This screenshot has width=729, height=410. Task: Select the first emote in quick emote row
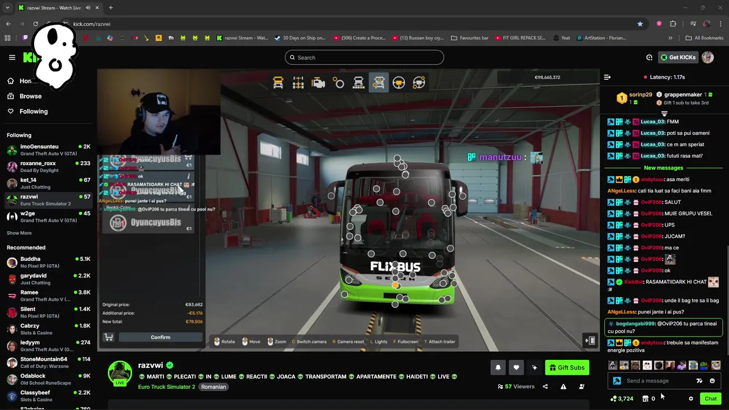(613, 366)
